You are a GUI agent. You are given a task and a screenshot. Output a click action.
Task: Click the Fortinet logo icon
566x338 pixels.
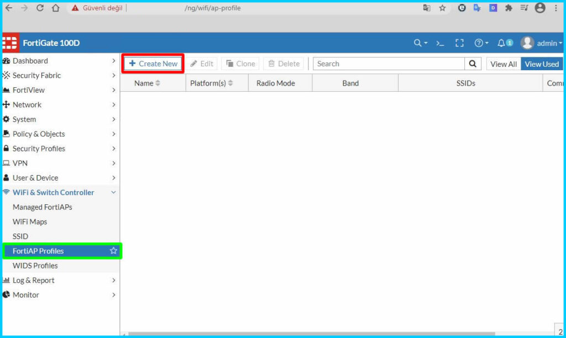click(x=10, y=43)
